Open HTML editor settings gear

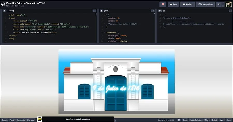(x=5, y=11)
